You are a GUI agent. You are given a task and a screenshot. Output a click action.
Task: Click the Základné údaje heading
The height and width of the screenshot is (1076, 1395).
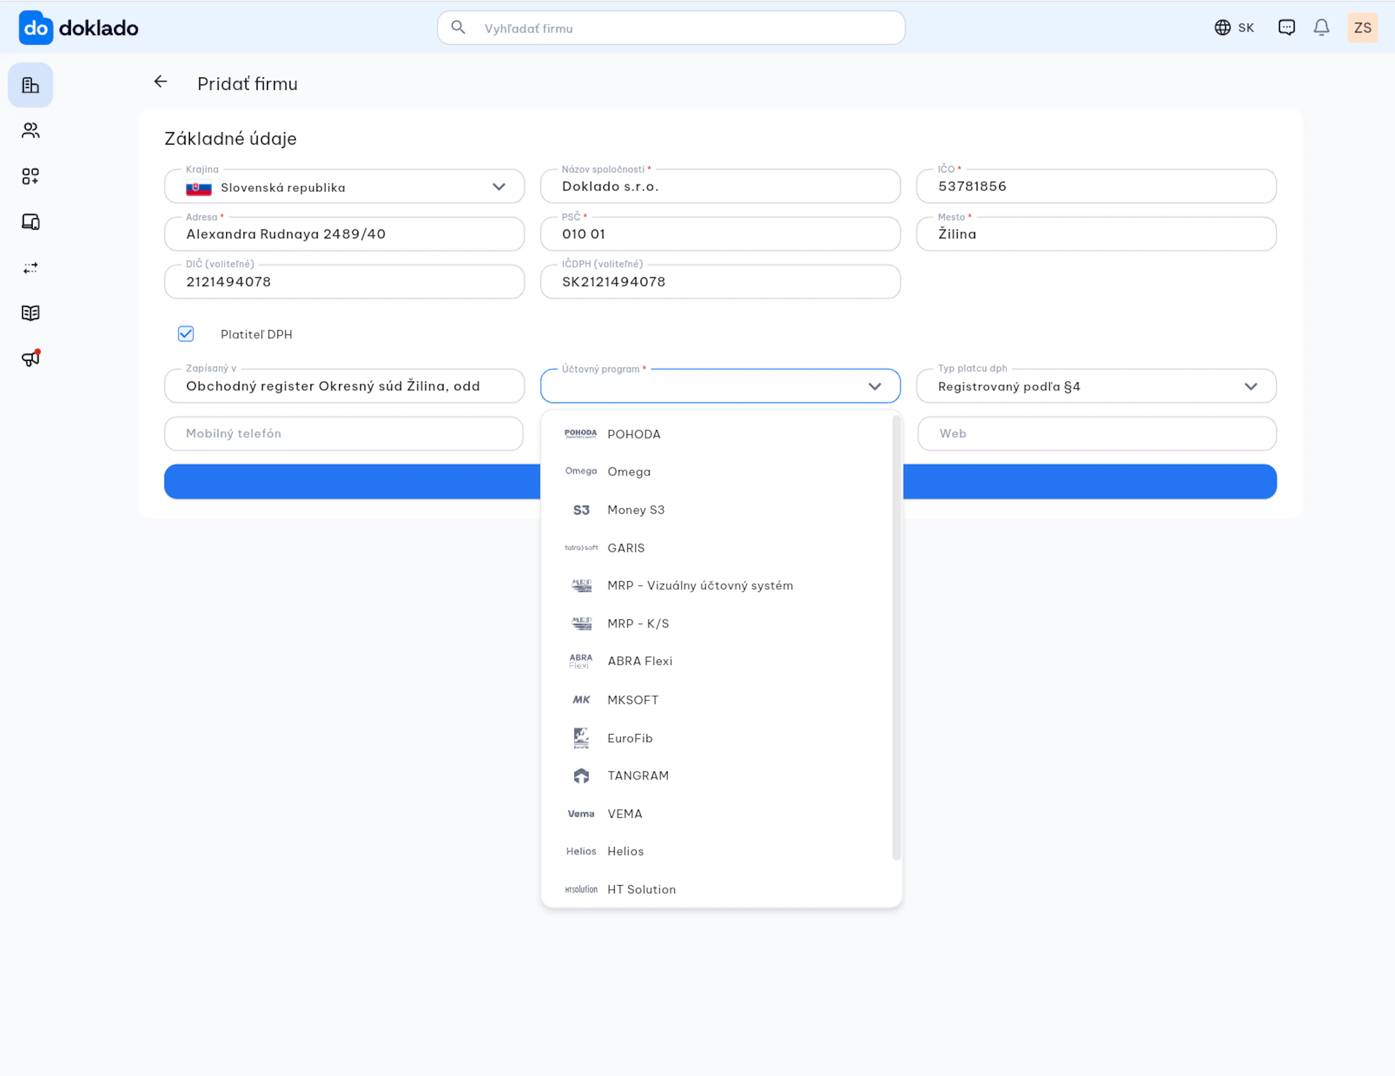pyautogui.click(x=231, y=138)
